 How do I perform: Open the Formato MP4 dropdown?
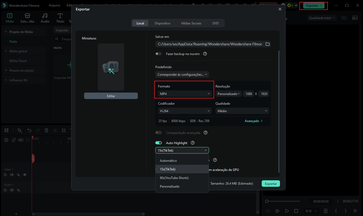185,94
